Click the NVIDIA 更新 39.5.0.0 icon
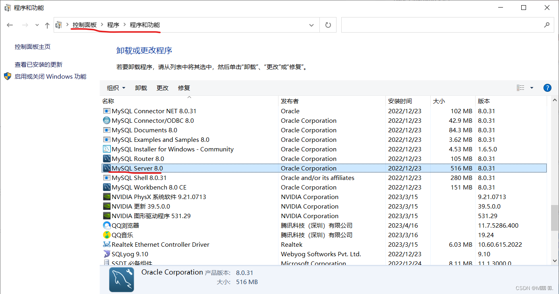 [106, 206]
